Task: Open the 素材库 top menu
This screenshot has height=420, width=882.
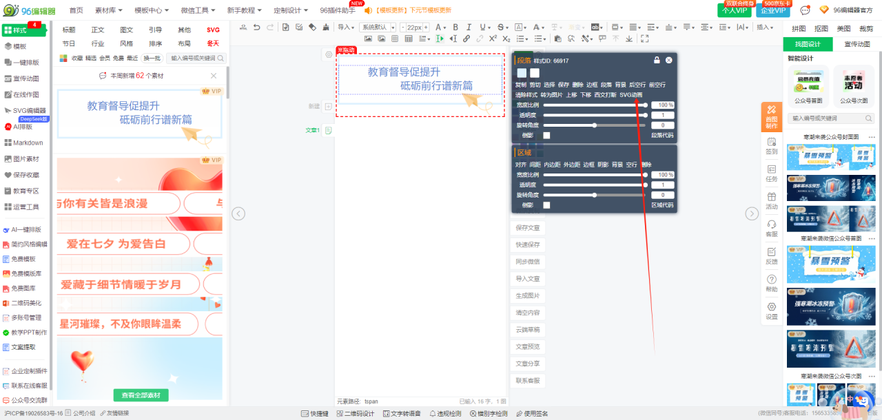Action: [x=109, y=10]
